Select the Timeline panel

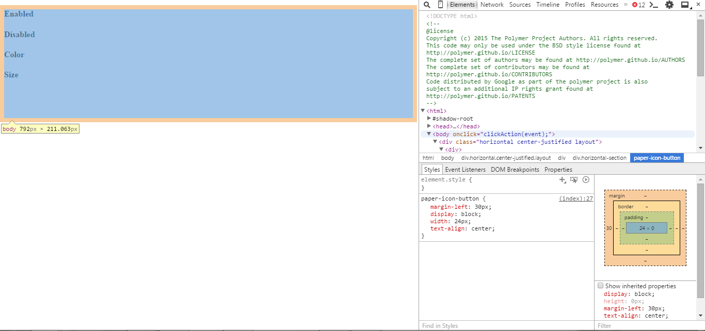[548, 5]
